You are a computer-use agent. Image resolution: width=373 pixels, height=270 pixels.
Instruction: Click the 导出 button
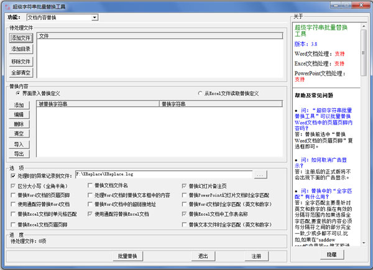(x=19, y=154)
